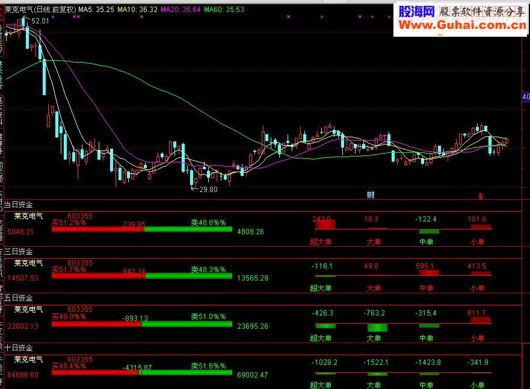Click the red 中单 bar under 595.1

[x=429, y=273]
